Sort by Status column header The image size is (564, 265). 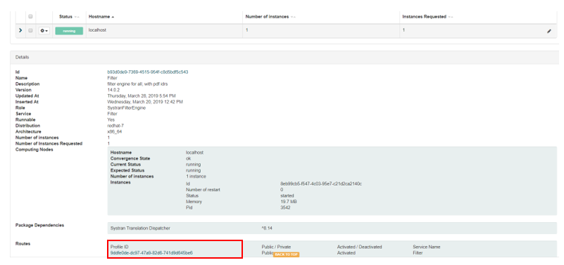pos(68,16)
